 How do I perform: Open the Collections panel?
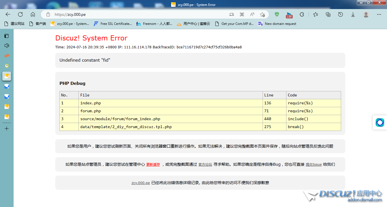tap(328, 14)
